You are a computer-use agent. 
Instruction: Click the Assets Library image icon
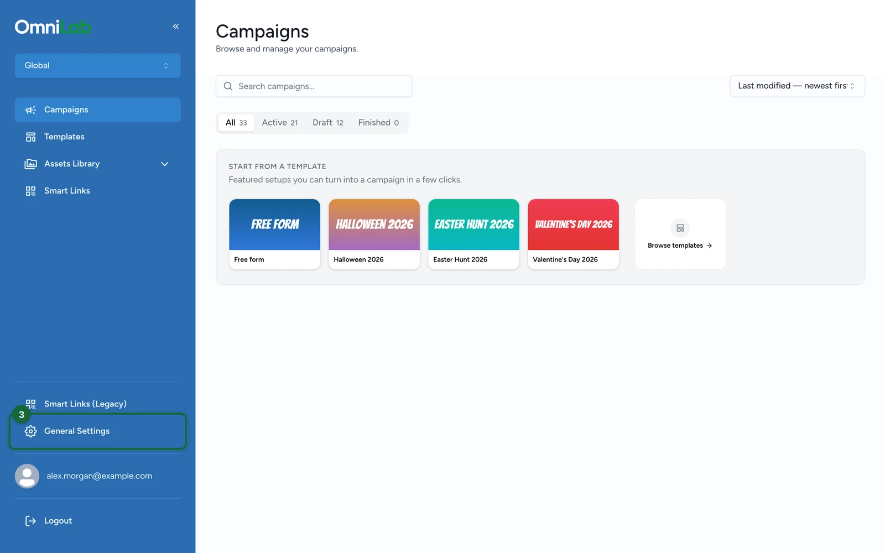31,164
